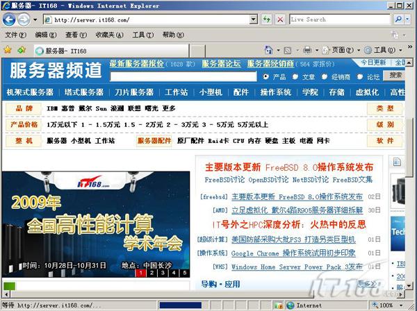417x311 pixels.
Task: Open the Google Chrome 操作系统试用初步印象 article
Action: pos(293,253)
